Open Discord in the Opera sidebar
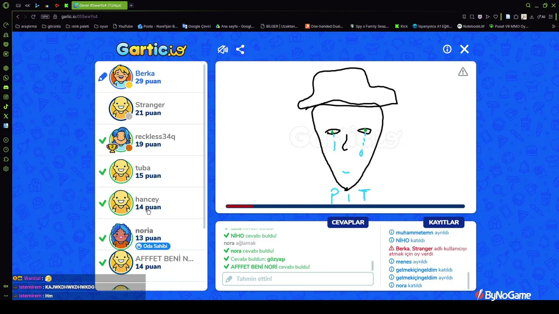The width and height of the screenshot is (559, 314). point(6,87)
